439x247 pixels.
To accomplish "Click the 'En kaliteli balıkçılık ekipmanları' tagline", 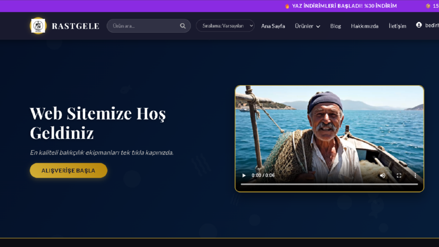I will 102,153.
